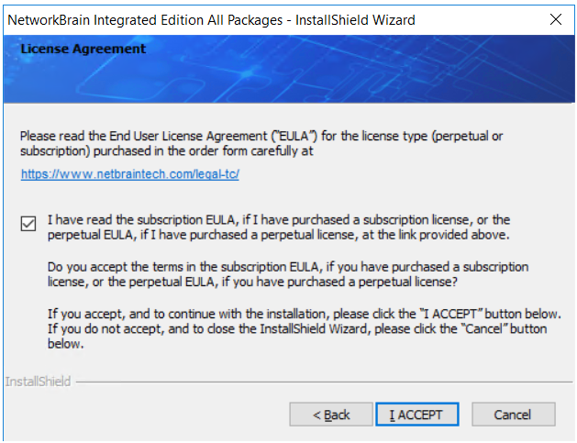This screenshot has height=443, width=577.
Task: Click the horizontal separator line beside InstallShield
Action: tap(324, 382)
